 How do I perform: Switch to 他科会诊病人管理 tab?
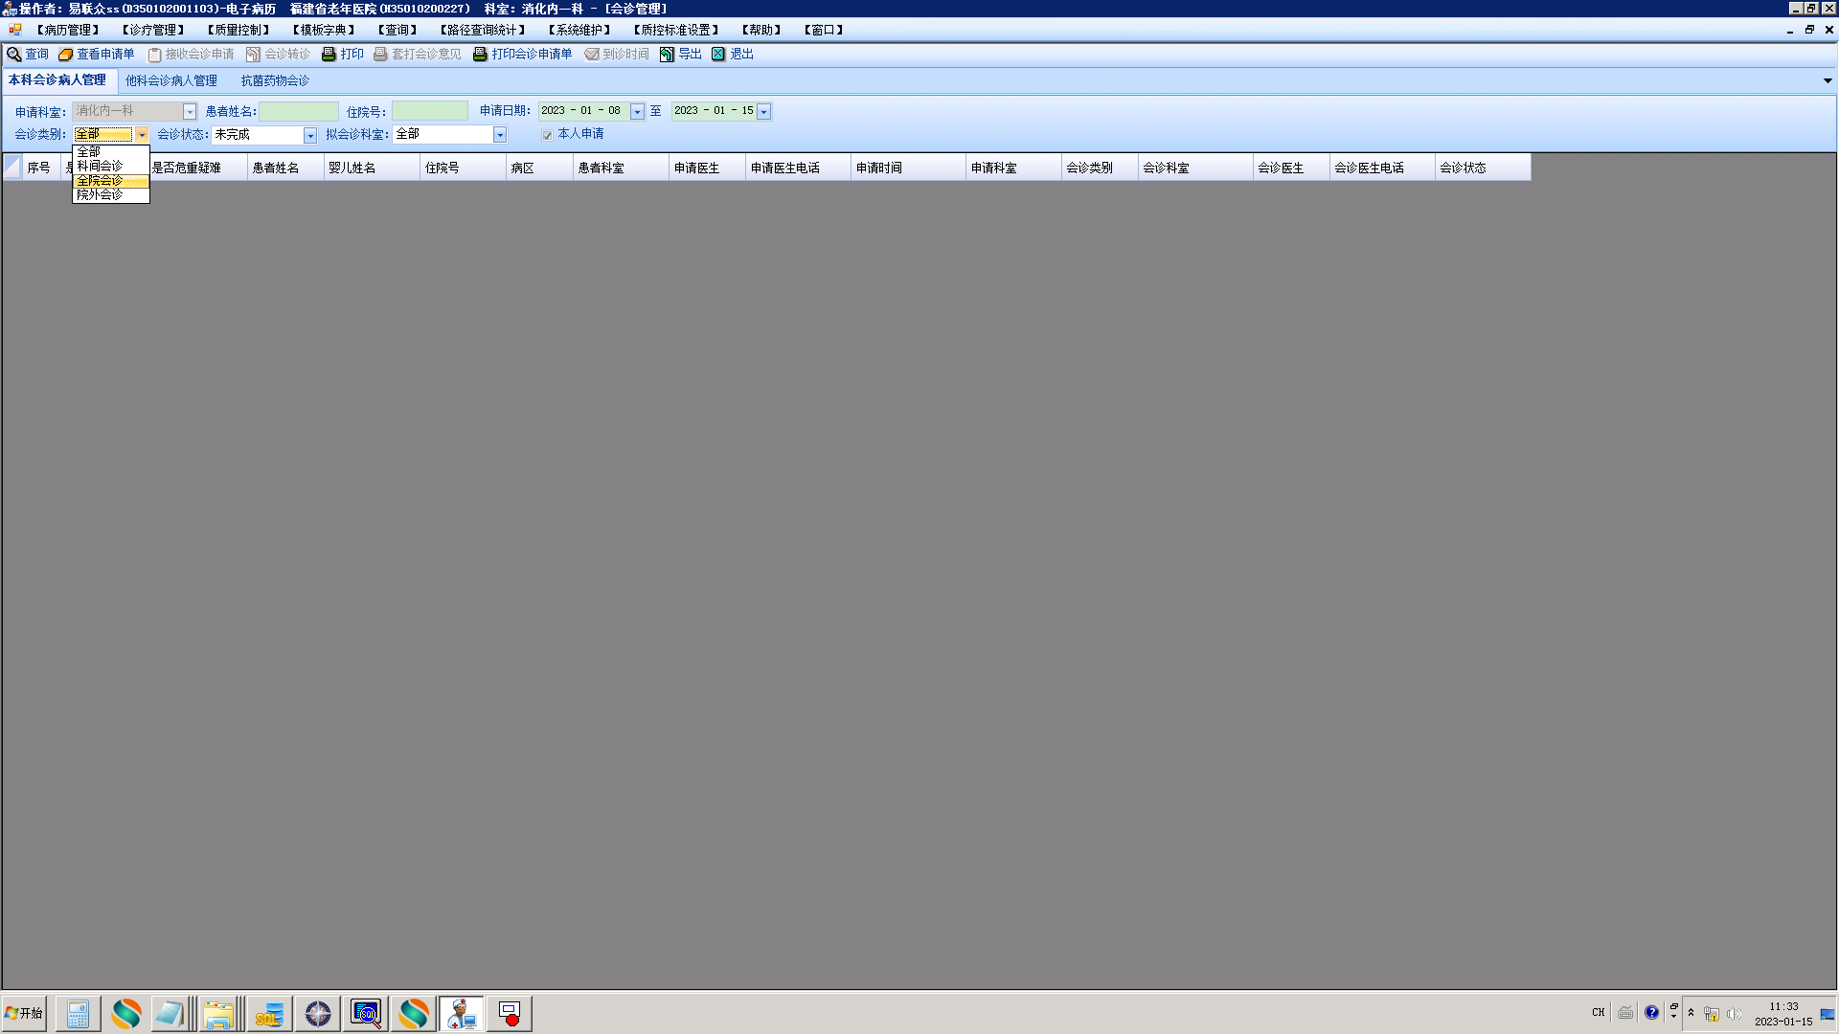(x=171, y=81)
